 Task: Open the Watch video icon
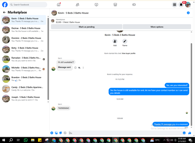point(96,5)
